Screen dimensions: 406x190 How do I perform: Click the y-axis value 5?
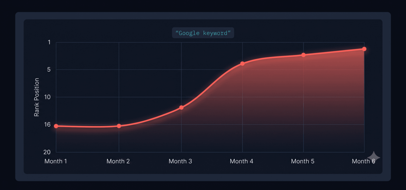(49, 70)
